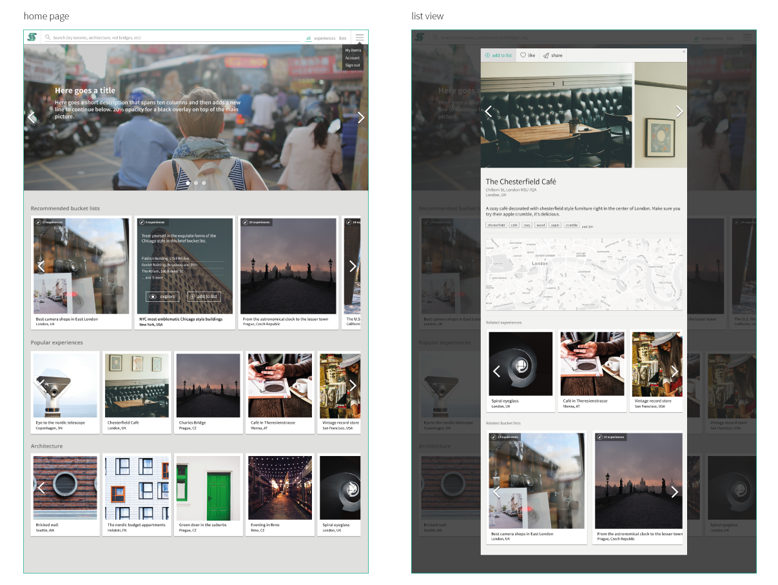Show previous Recommended bucket lists cards
Image resolution: width=778 pixels, height=585 pixels.
[x=41, y=266]
